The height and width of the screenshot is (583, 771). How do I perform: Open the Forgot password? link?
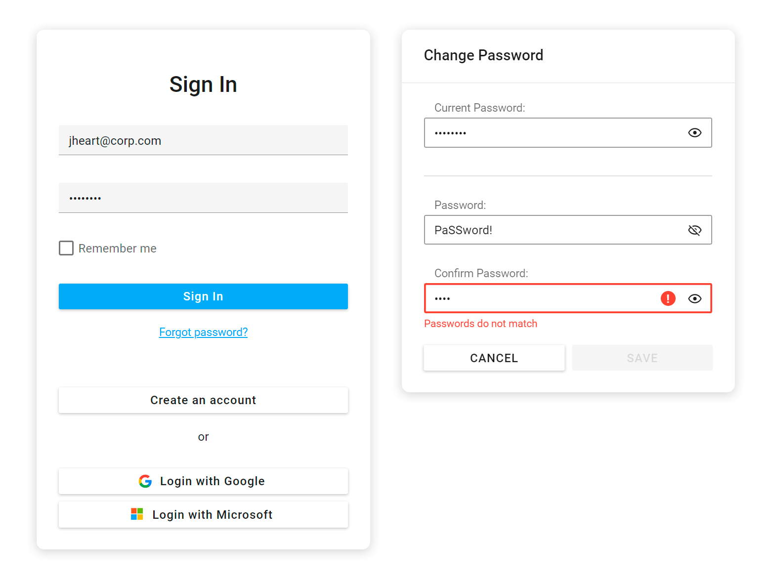tap(203, 332)
